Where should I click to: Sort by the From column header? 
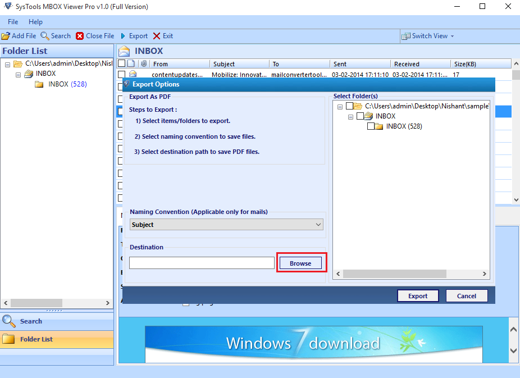click(x=180, y=63)
